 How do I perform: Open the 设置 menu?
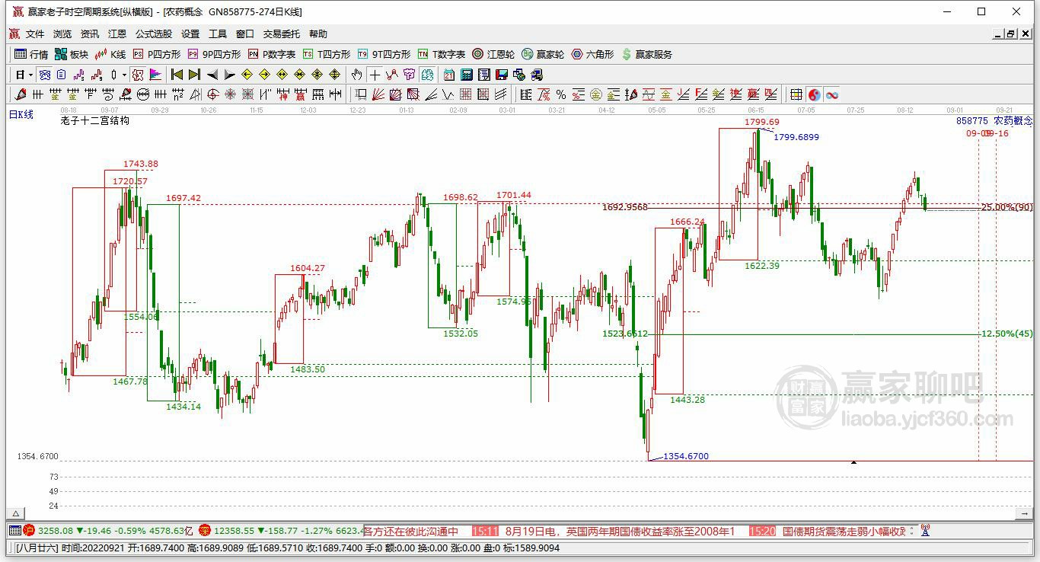tap(190, 34)
